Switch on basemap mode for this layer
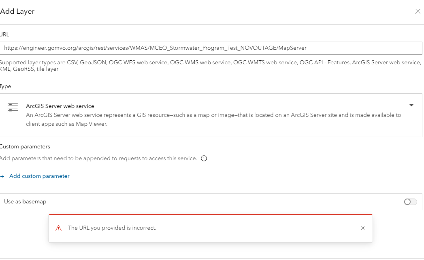 (409, 201)
